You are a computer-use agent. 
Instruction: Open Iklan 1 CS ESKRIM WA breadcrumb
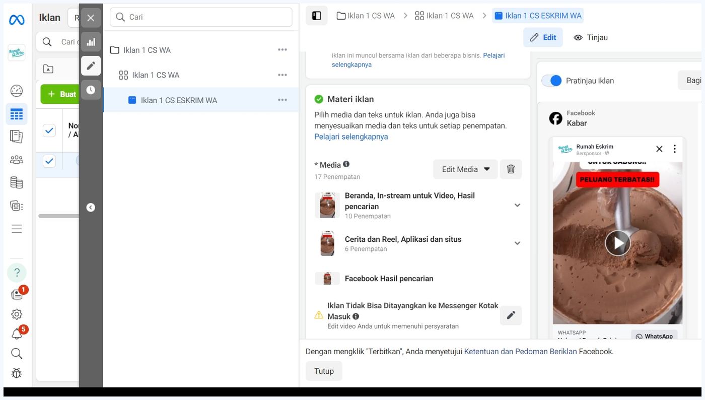[x=537, y=16]
